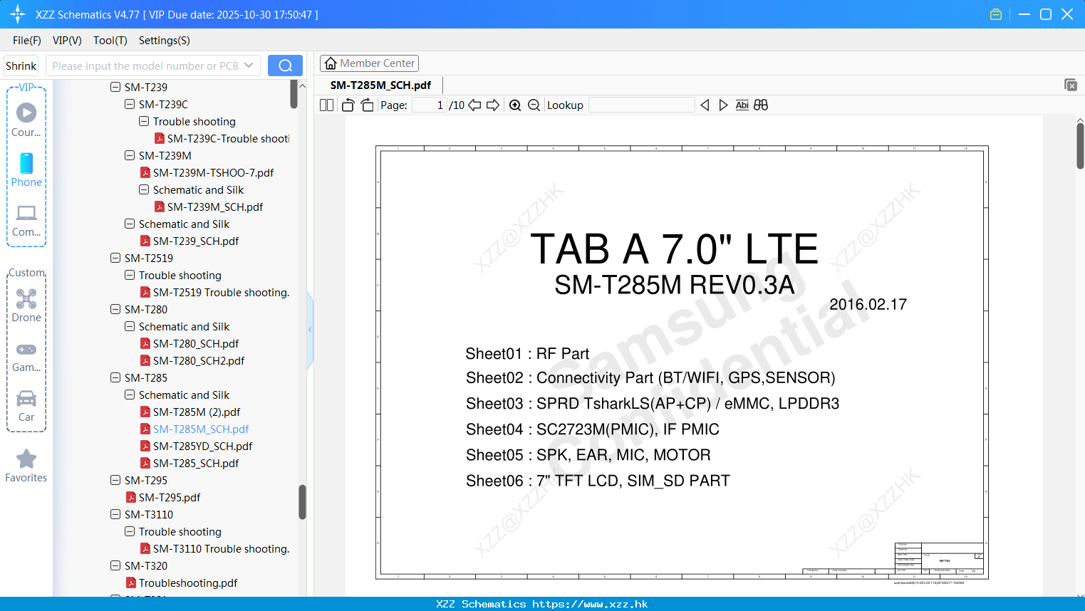Select the Computer category icon
The image size is (1085, 611).
click(x=26, y=220)
